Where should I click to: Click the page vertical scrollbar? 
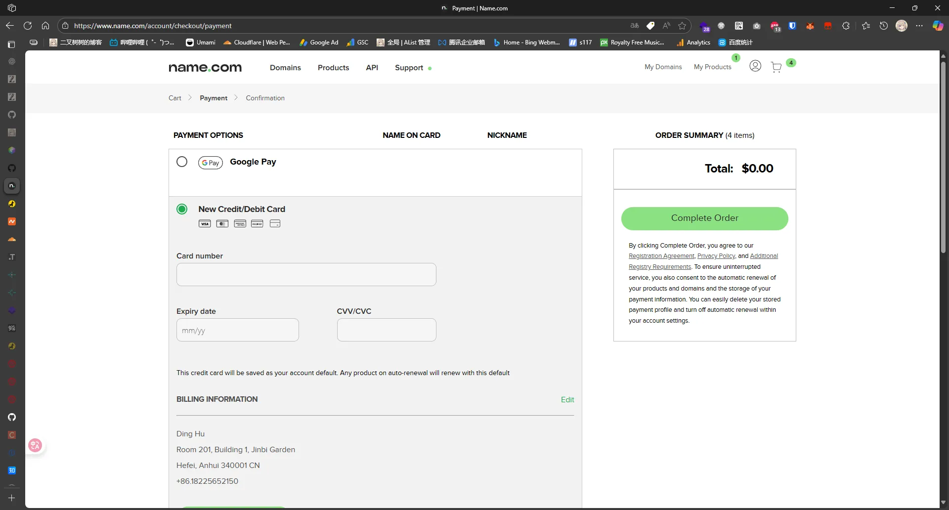[x=943, y=158]
